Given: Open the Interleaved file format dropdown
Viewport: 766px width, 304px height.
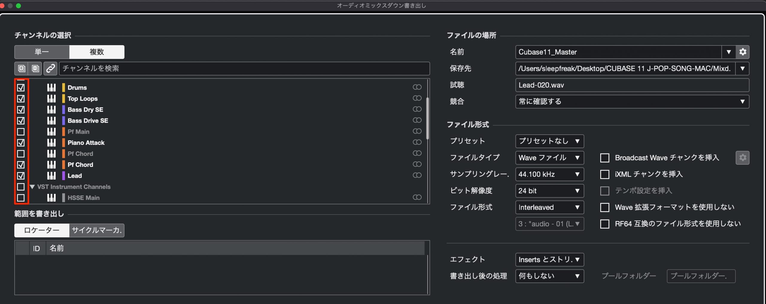Looking at the screenshot, I should 550,207.
